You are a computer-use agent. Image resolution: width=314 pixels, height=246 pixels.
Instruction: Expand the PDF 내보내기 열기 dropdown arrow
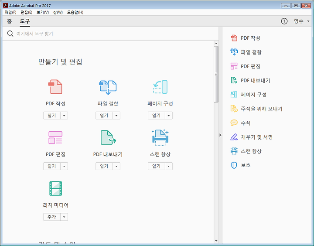coord(116,166)
